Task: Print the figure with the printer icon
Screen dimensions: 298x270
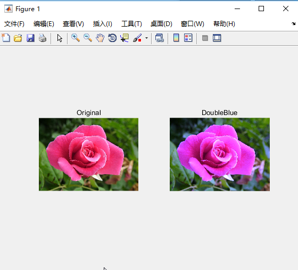Action: [x=43, y=38]
